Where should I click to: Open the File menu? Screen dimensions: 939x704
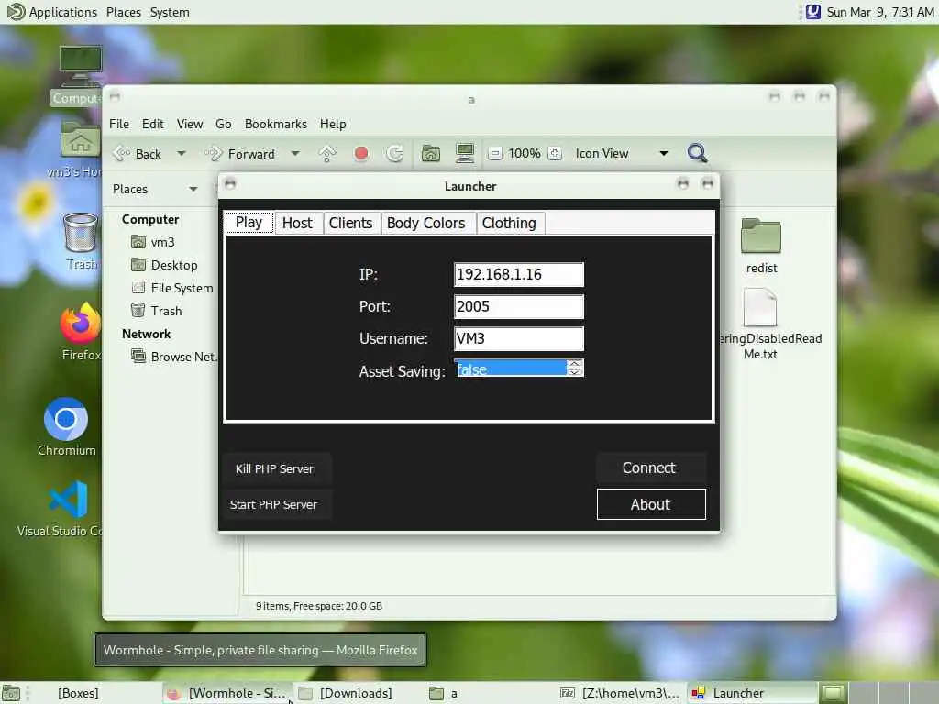[118, 124]
